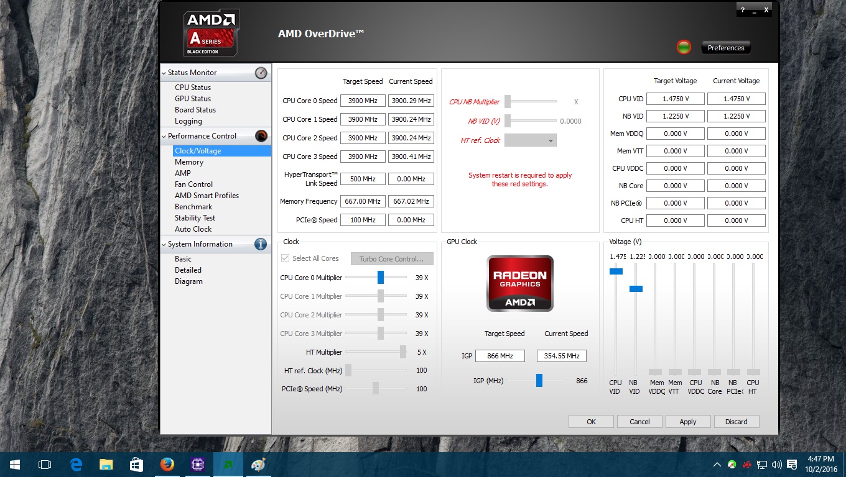Uncheck Select All Cores
This screenshot has height=477, width=846.
pyautogui.click(x=284, y=258)
